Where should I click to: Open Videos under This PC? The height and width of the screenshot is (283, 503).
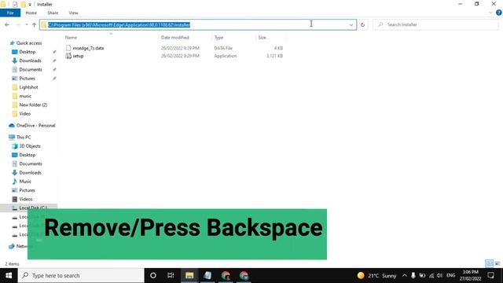click(x=26, y=199)
